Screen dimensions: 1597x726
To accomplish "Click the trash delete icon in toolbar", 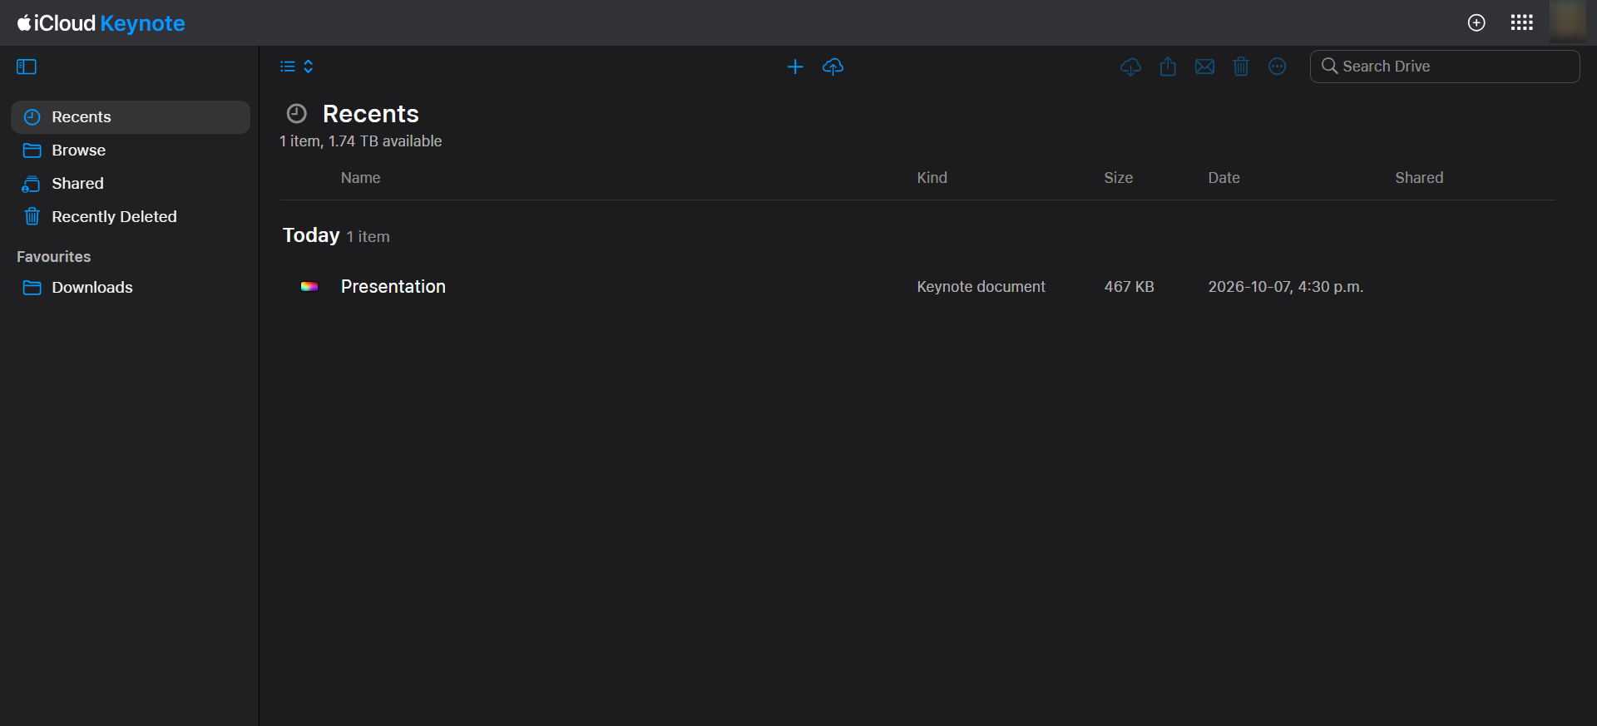I will pyautogui.click(x=1241, y=67).
